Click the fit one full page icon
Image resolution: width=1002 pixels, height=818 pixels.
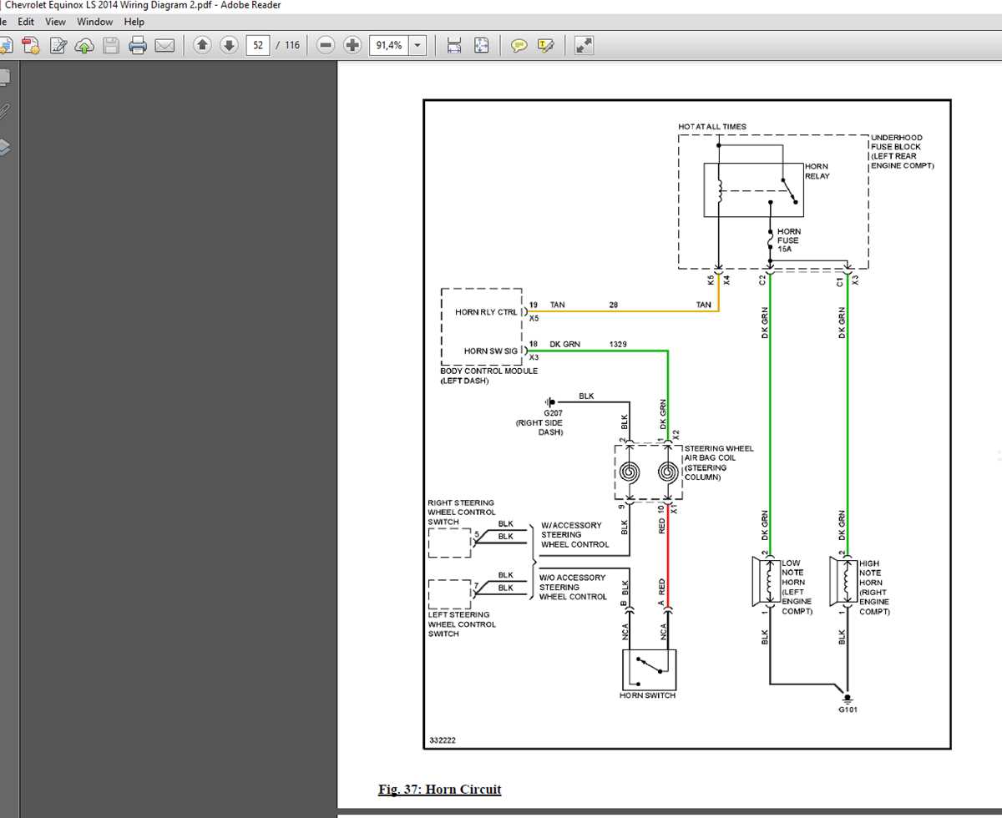(x=481, y=45)
